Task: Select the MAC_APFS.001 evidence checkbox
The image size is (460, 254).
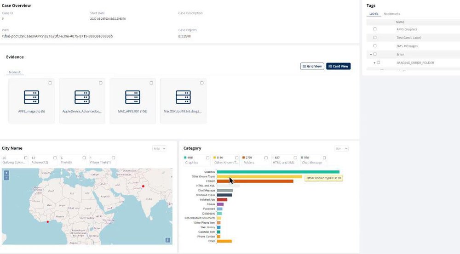Action: pos(151,83)
